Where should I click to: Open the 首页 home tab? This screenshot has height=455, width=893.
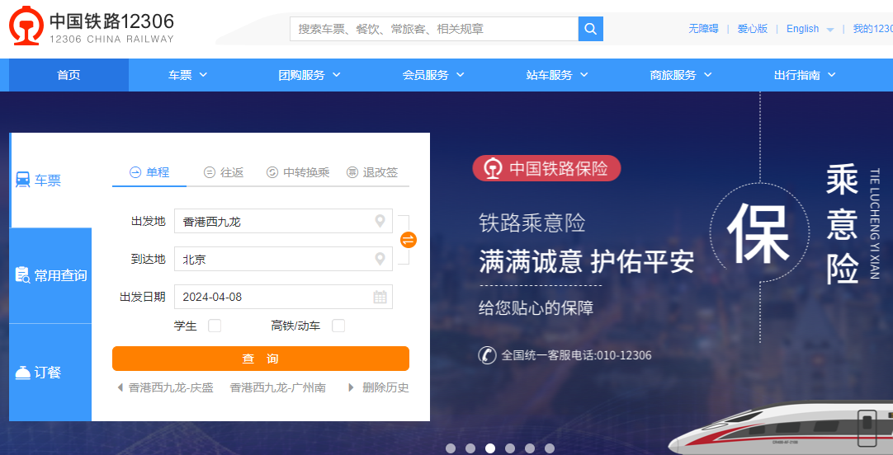coord(69,75)
